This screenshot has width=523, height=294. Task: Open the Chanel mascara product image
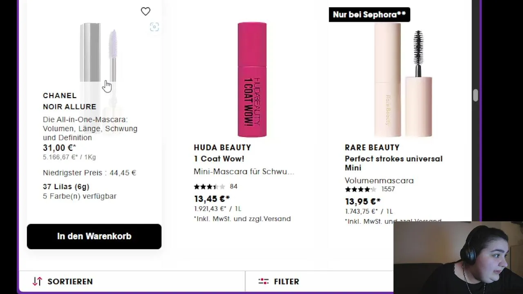tap(98, 53)
